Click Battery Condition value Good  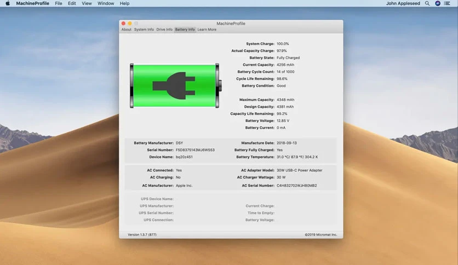click(281, 86)
